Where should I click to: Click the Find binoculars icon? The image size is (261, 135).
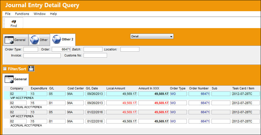point(14,21)
